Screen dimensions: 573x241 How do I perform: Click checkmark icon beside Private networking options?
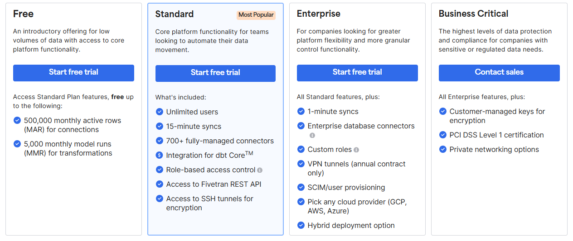coord(442,149)
